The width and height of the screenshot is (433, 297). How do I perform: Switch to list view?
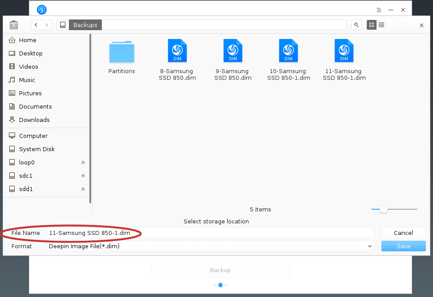[x=381, y=25]
